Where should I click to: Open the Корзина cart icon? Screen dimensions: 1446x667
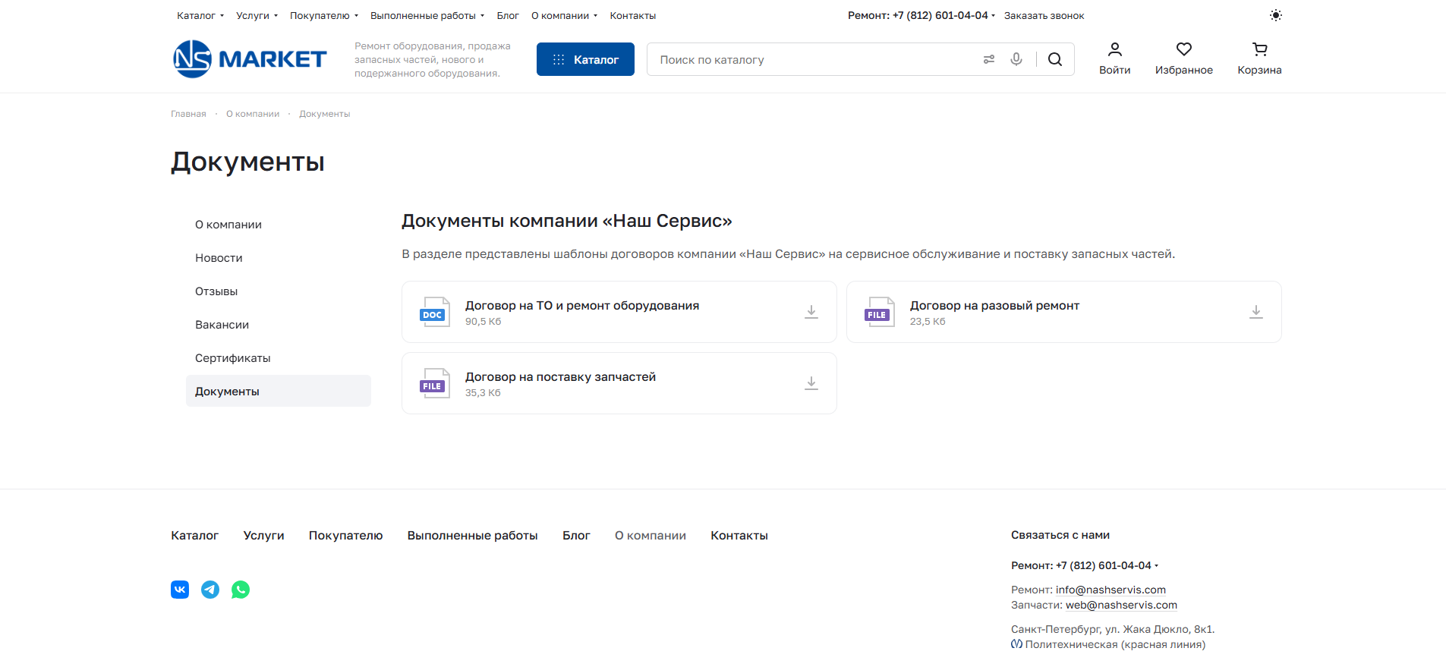pyautogui.click(x=1259, y=50)
